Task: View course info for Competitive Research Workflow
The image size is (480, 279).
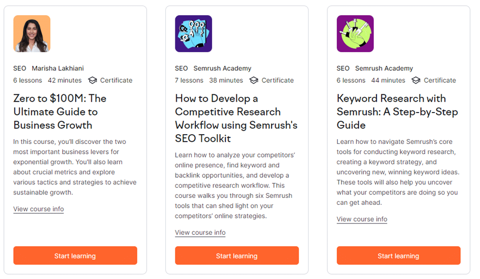Action: click(200, 232)
